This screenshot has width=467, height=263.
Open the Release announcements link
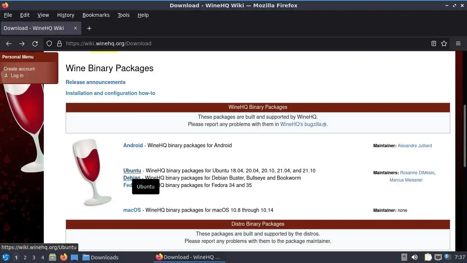(x=96, y=82)
